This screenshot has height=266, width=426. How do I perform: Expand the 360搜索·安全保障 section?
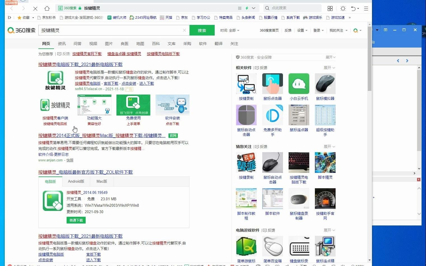tap(331, 57)
